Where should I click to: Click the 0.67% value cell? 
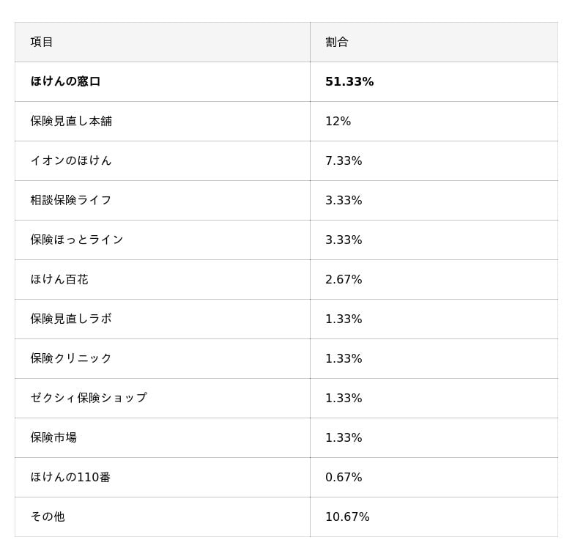[x=344, y=477]
